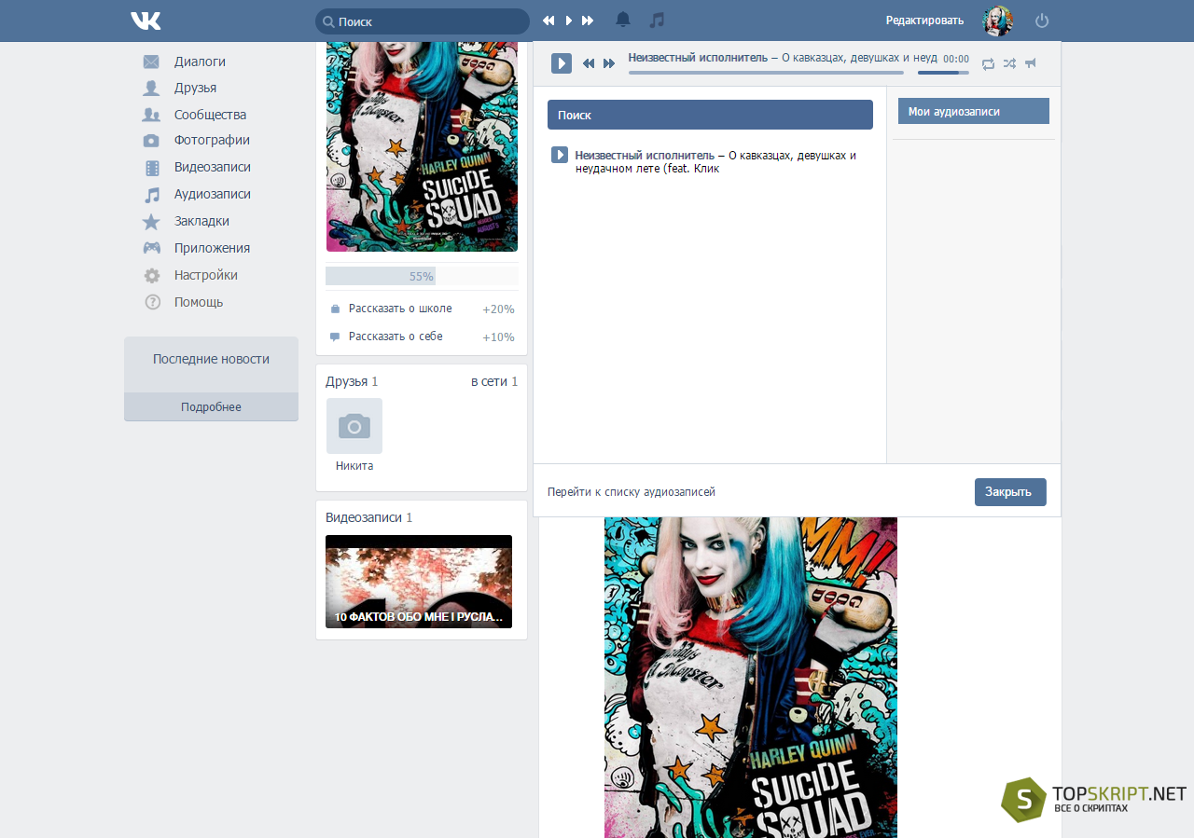This screenshot has width=1194, height=838.
Task: Open friend Никита's photo placeholder
Action: (354, 426)
